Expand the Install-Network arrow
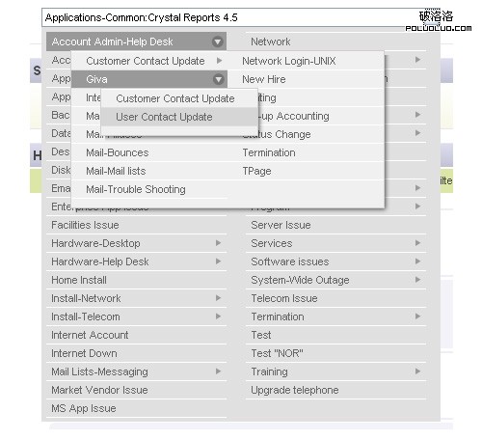 (x=219, y=298)
